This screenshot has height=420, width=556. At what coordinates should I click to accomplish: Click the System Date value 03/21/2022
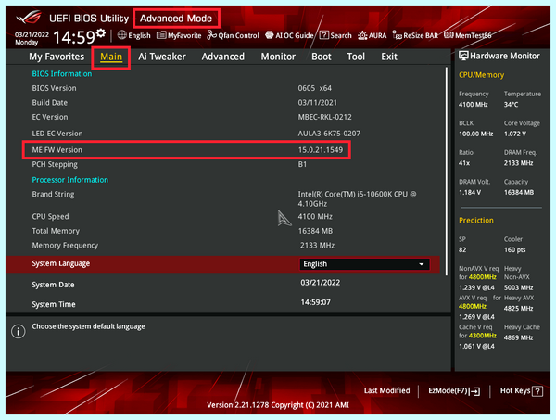[x=321, y=283]
